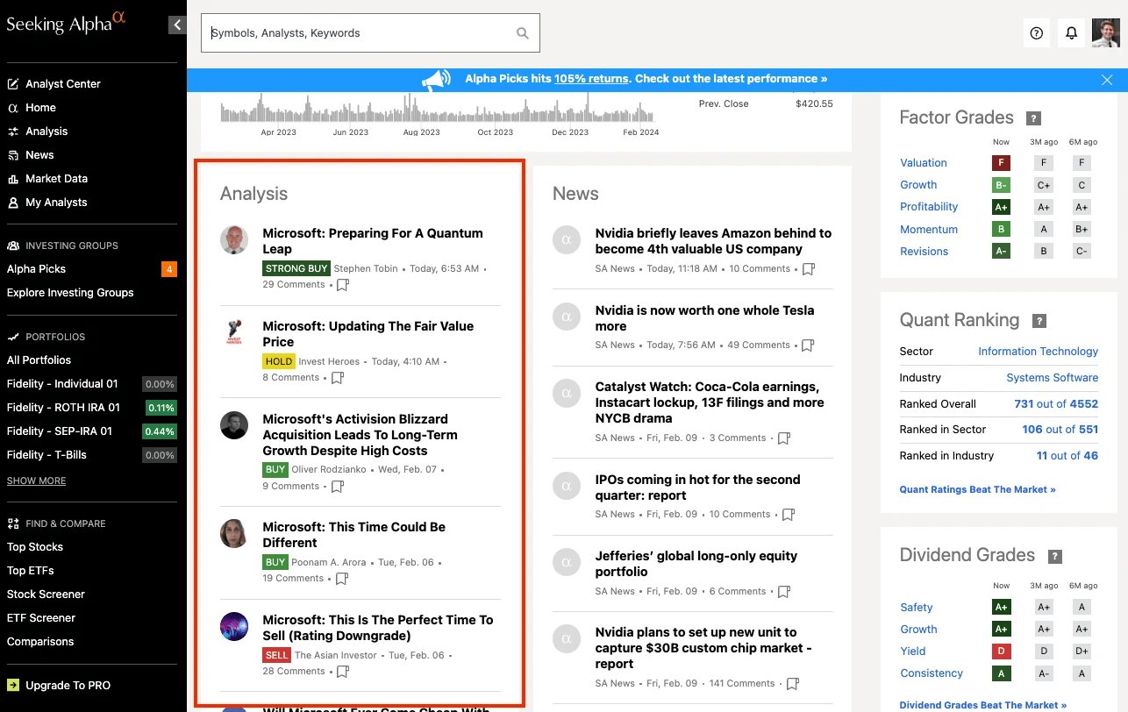Image resolution: width=1128 pixels, height=712 pixels.
Task: Bookmark the Activision Blizzard article
Action: coord(337,487)
